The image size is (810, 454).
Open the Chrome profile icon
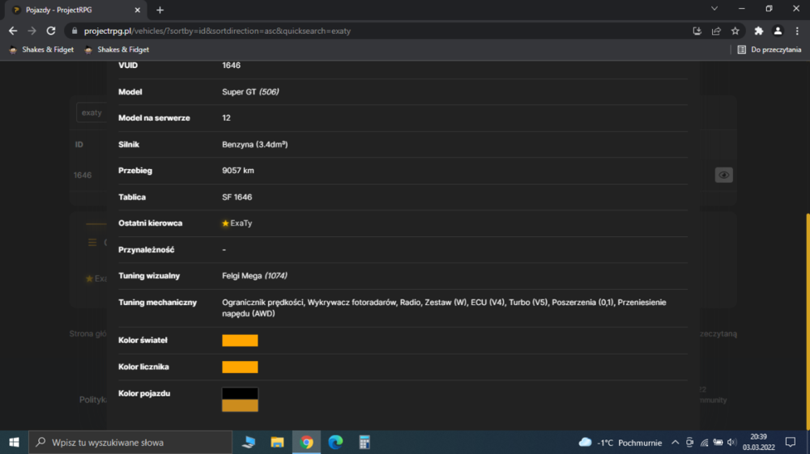[778, 31]
